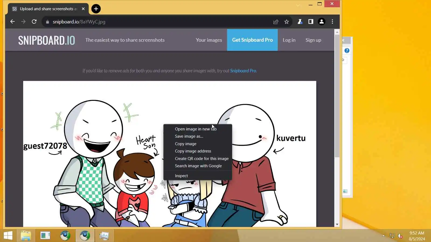Click the SNIPBOARD.IO logo
The height and width of the screenshot is (242, 431).
click(46, 40)
